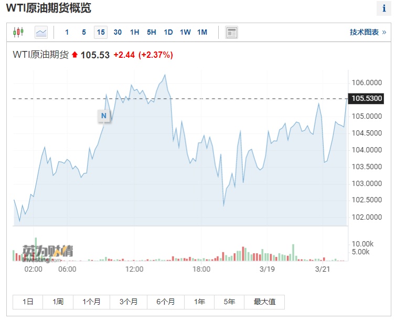Image resolution: width=395 pixels, height=320 pixels.
Task: Click the 102.5000 axis value
Action: tap(367, 200)
